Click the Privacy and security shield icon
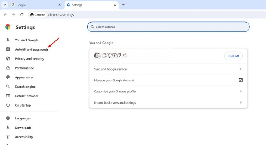 click(8, 58)
